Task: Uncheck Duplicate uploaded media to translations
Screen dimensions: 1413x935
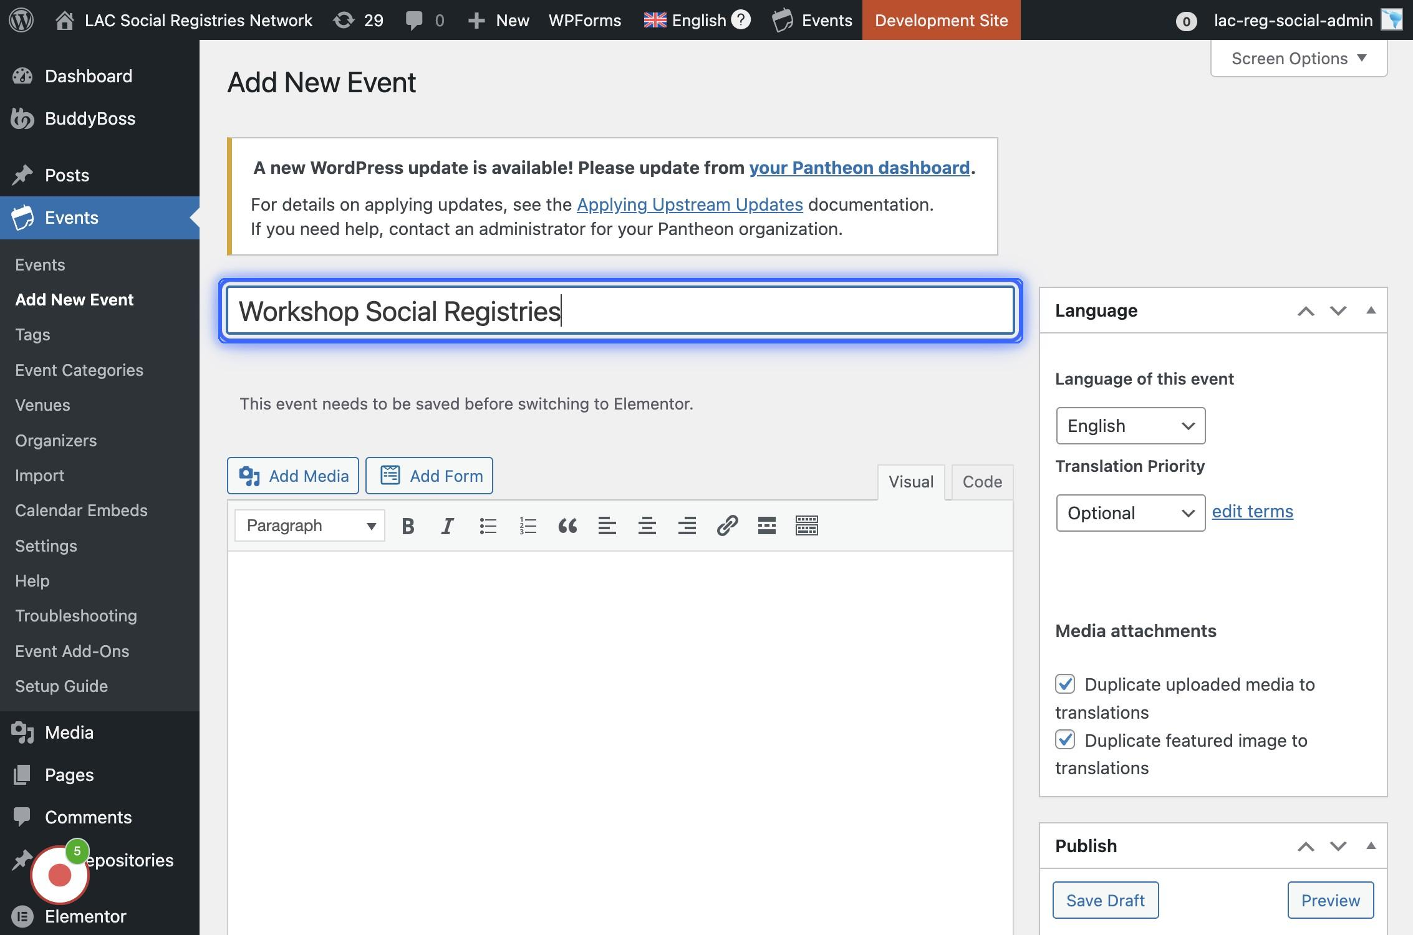Action: [1065, 684]
